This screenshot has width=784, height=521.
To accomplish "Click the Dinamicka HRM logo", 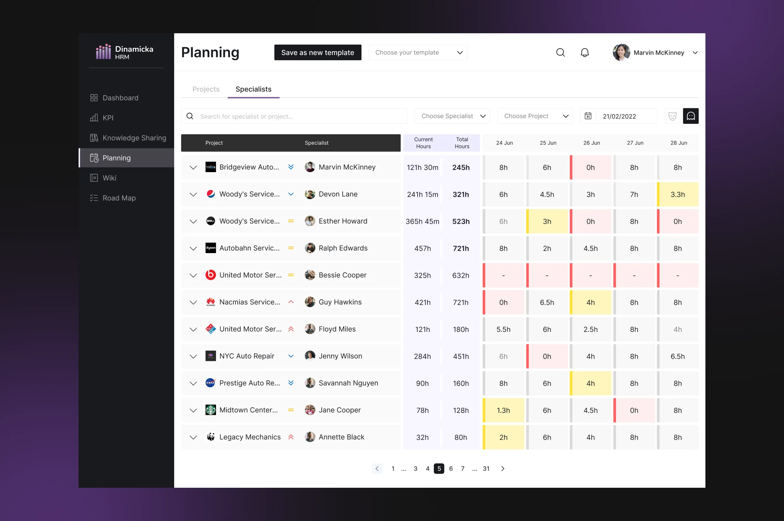I will pos(125,52).
